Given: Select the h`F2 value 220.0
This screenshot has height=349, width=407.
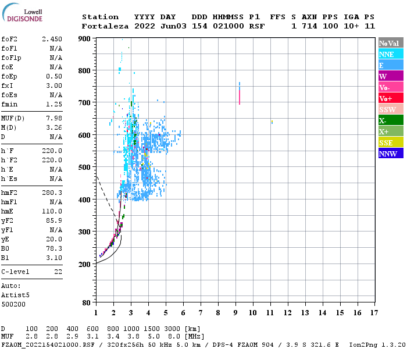Looking at the screenshot, I should tap(52, 160).
